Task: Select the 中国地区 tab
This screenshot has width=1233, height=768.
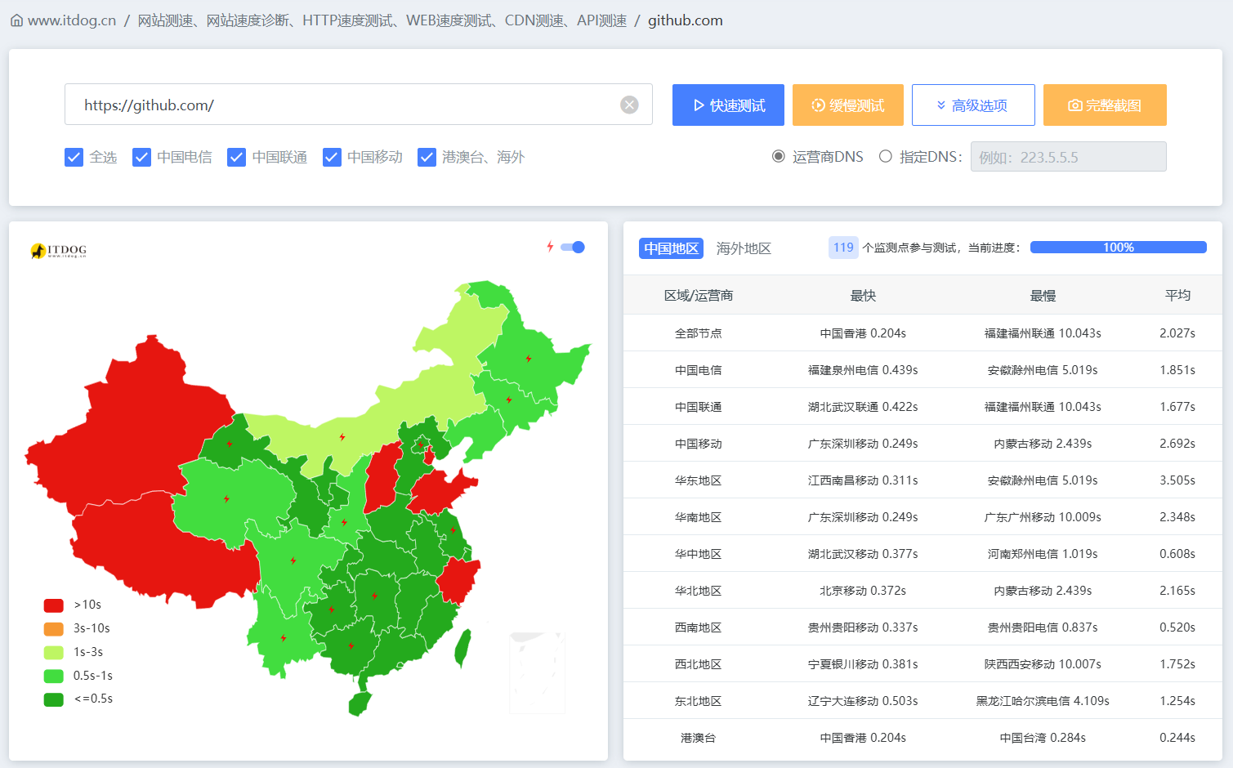Action: 671,248
